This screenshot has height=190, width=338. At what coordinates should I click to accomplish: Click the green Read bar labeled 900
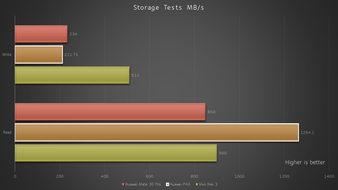[116, 153]
